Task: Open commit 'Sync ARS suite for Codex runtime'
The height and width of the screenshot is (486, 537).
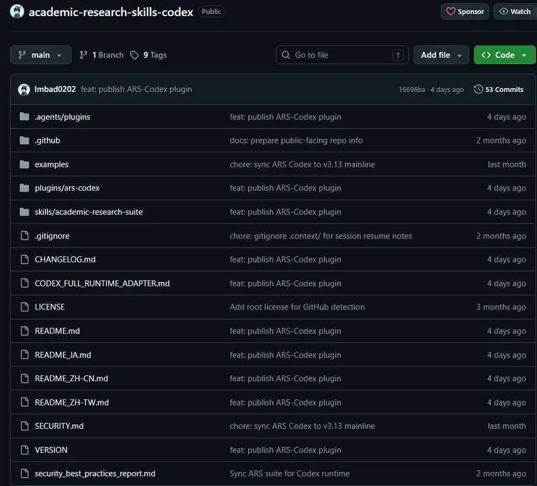Action: pos(290,474)
